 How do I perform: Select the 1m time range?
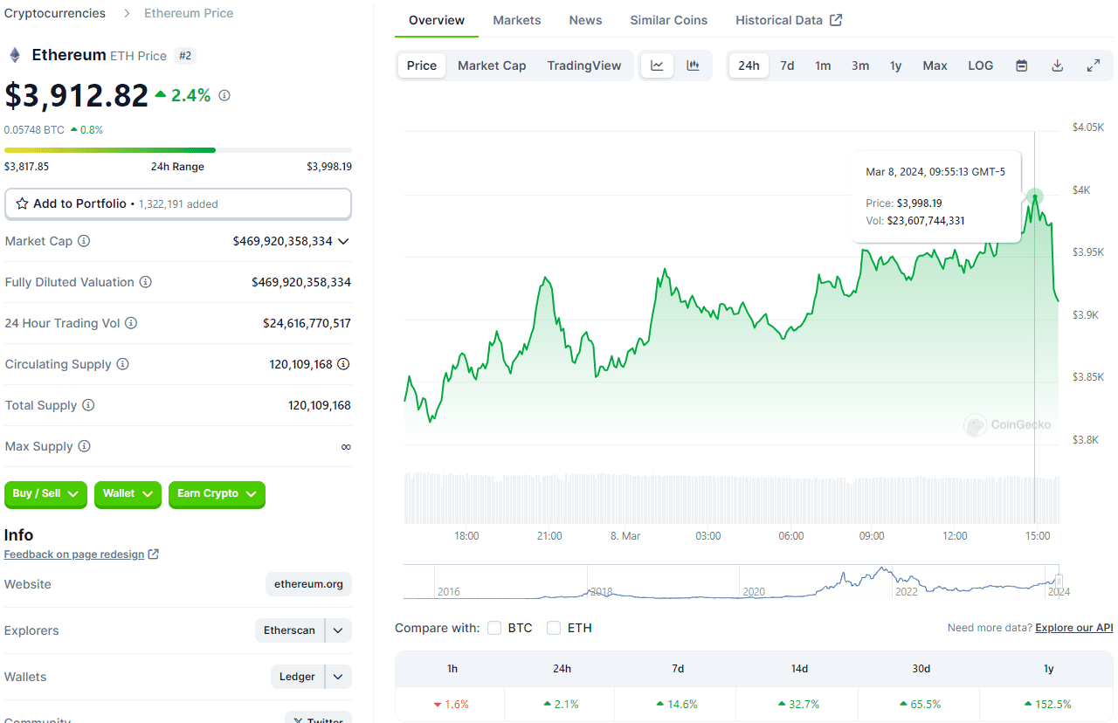(823, 65)
